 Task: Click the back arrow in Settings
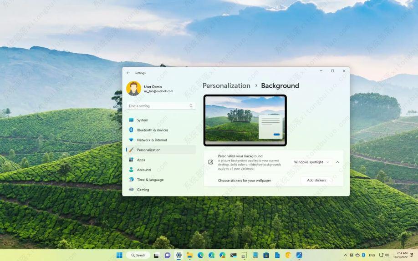point(128,73)
